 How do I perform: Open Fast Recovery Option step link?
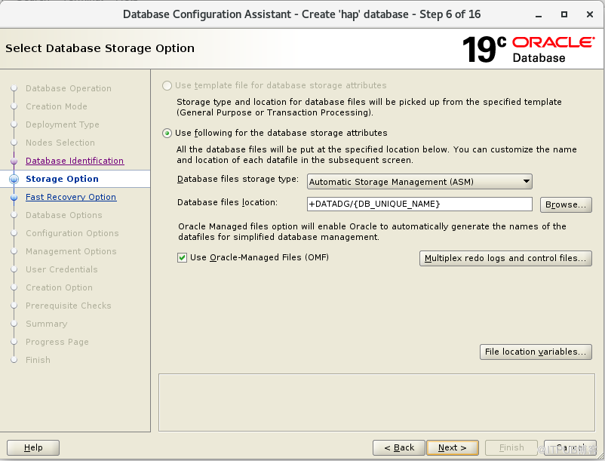(71, 197)
